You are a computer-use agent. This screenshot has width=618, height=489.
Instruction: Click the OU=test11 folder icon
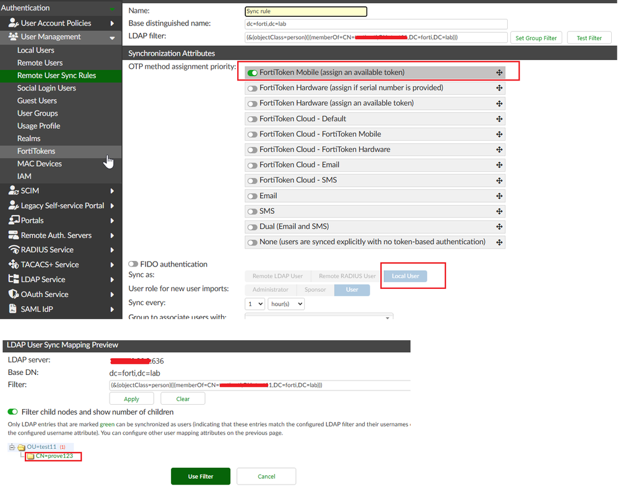(x=21, y=447)
